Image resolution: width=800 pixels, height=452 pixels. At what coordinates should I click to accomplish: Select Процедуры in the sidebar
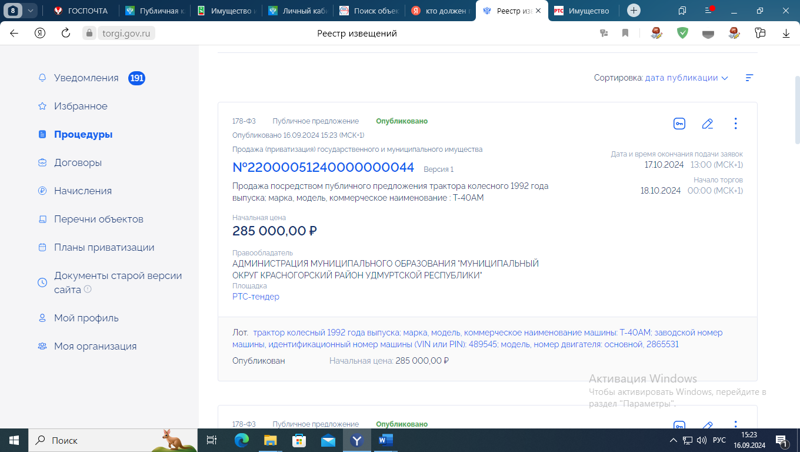pos(83,134)
